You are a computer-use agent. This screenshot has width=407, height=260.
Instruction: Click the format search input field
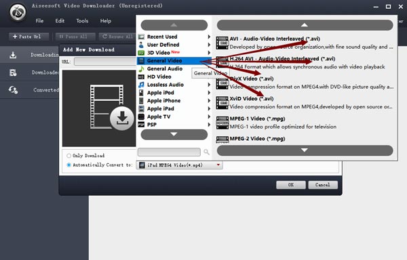(x=169, y=152)
